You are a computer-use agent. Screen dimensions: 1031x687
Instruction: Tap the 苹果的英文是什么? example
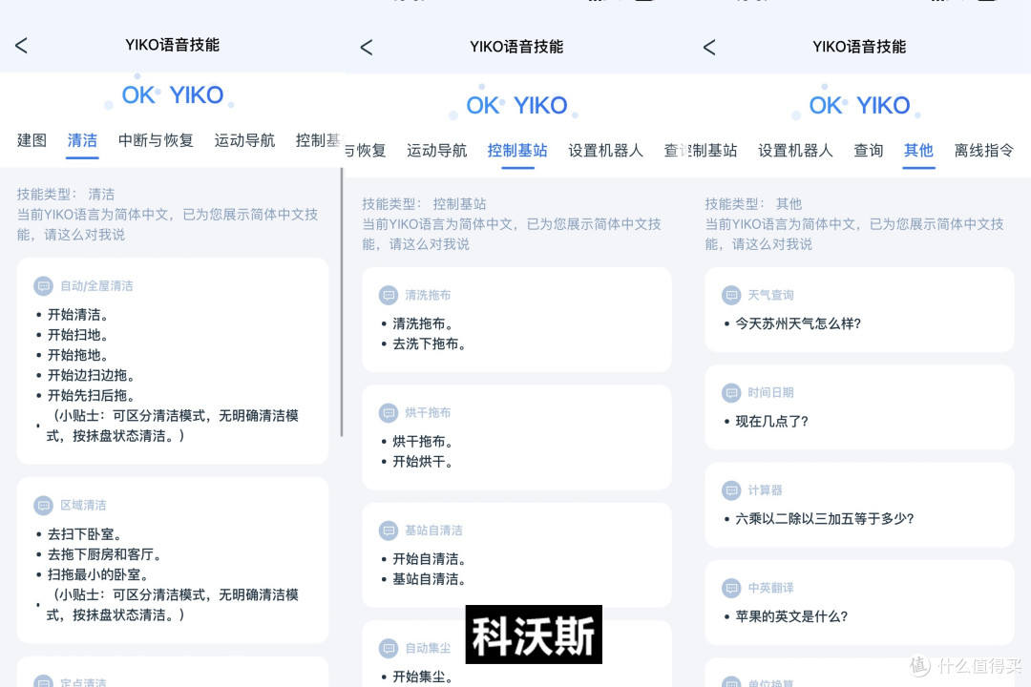[791, 616]
